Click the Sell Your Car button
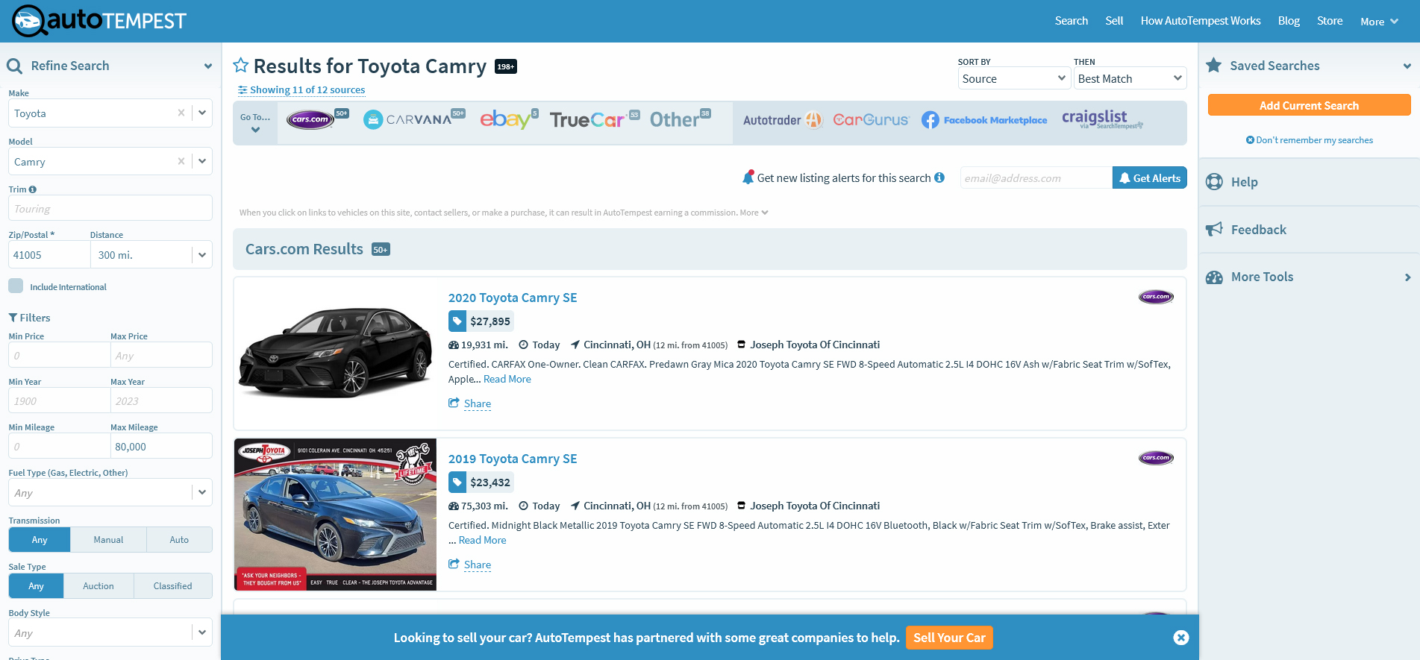 [949, 638]
